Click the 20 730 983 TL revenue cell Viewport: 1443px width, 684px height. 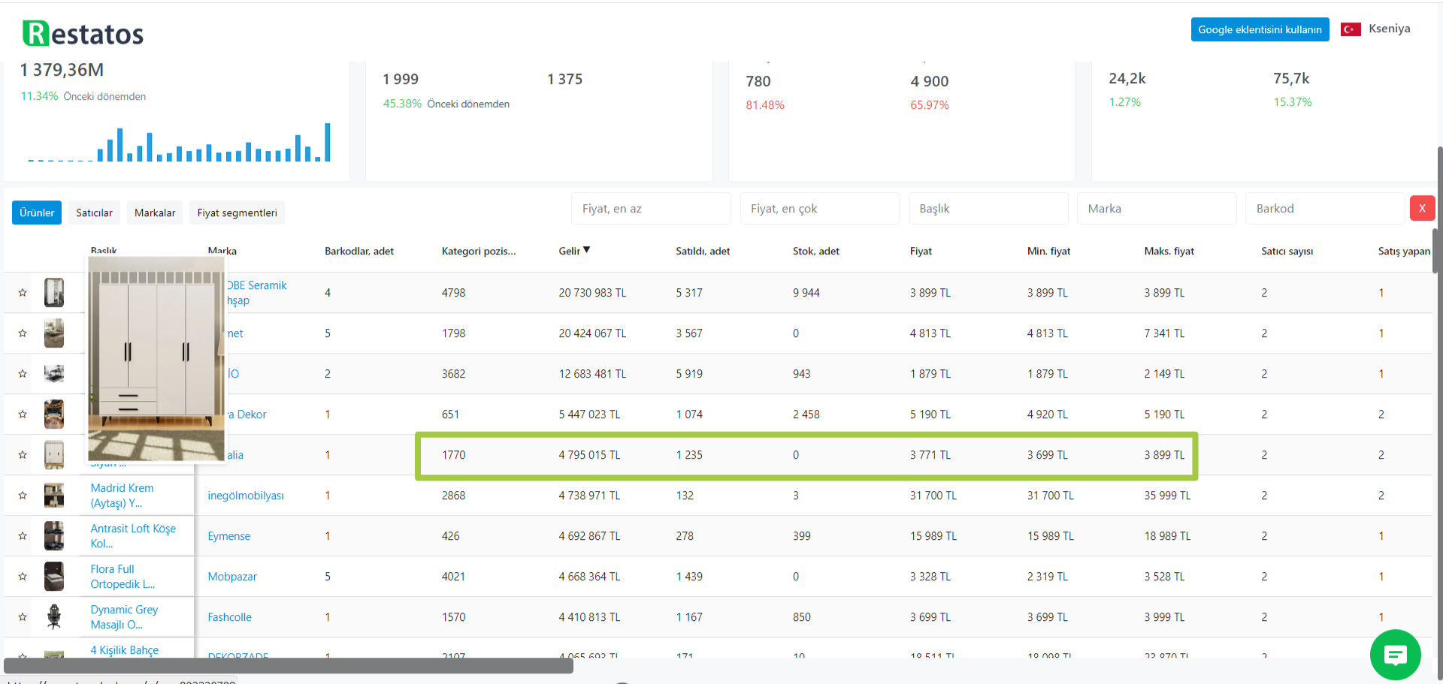592,293
